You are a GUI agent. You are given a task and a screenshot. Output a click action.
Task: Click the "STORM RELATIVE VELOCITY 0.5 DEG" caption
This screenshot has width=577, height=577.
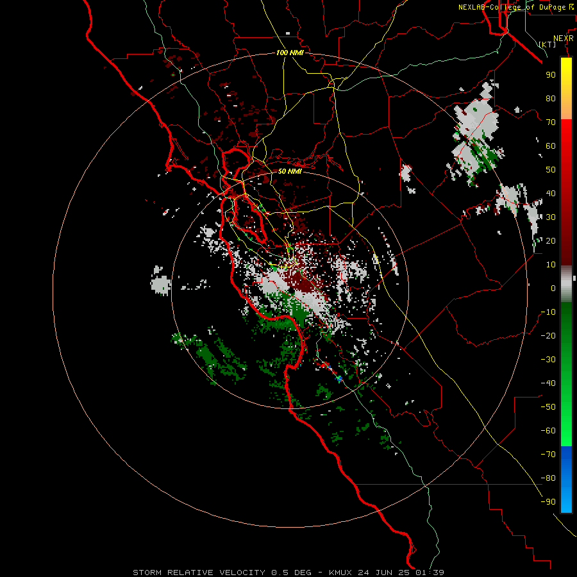pos(222,573)
